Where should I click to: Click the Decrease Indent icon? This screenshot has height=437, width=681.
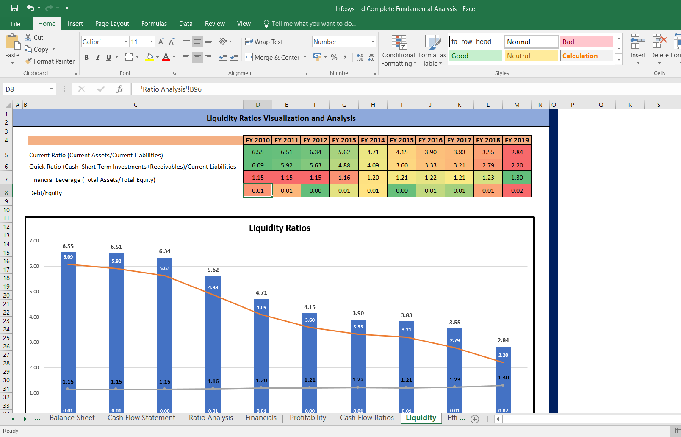pos(223,57)
